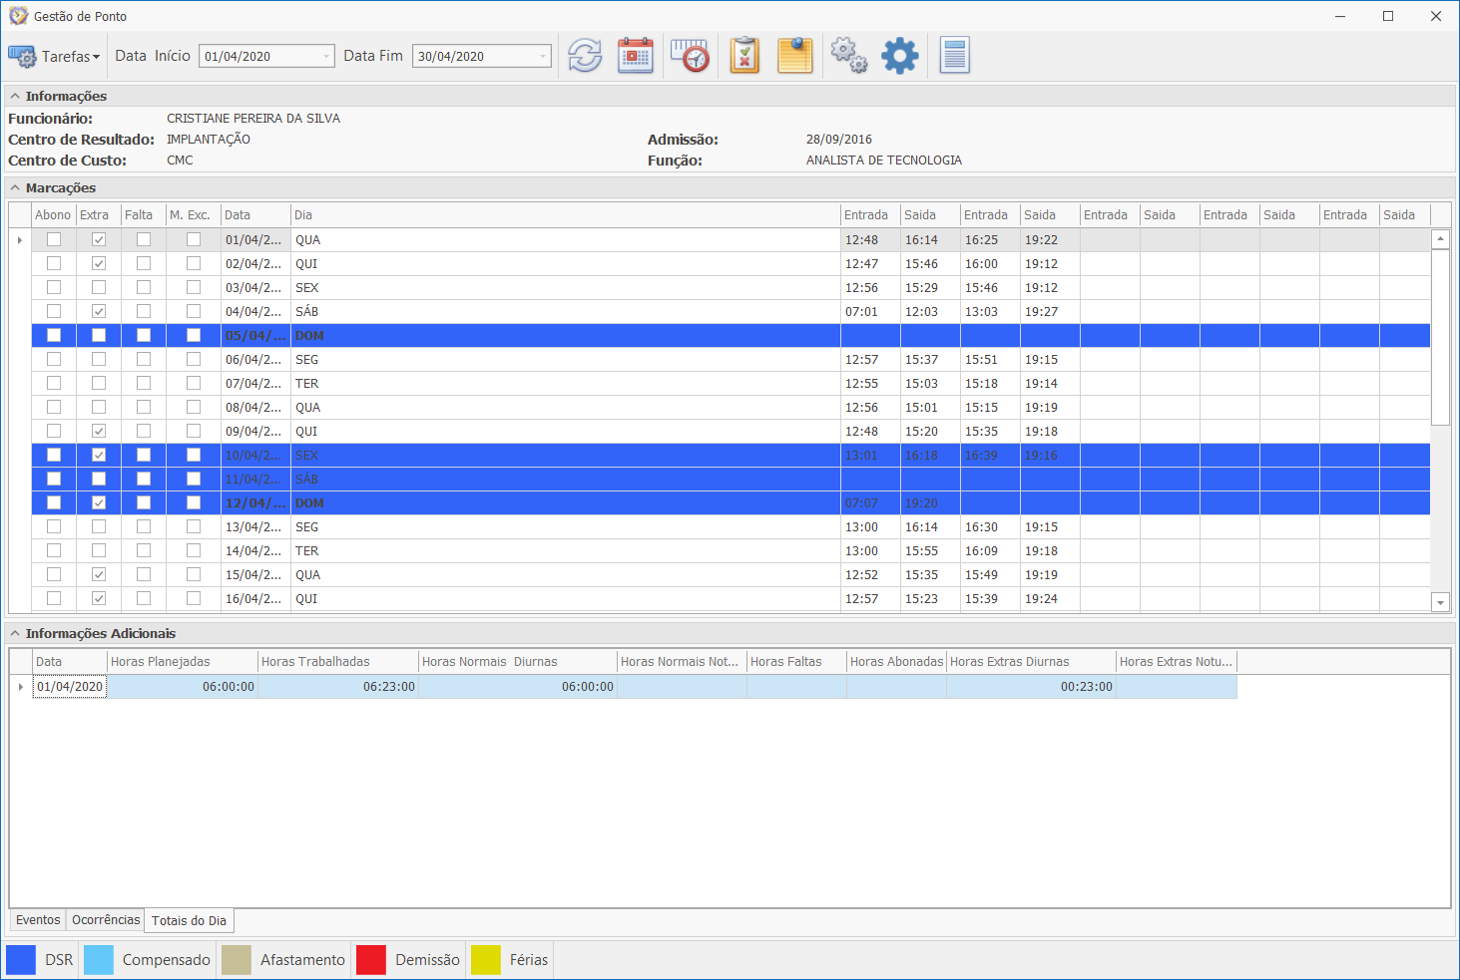Click the Marcações vertical scrollbar thumb
The image size is (1460, 980).
click(x=1440, y=337)
